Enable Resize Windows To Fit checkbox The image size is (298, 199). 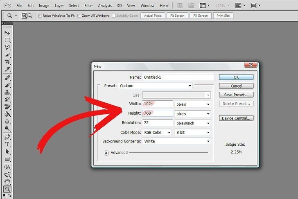tap(40, 16)
